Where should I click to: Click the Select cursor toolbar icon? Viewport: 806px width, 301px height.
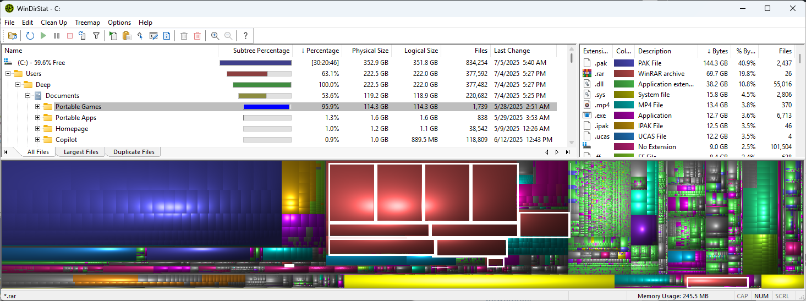coord(140,36)
